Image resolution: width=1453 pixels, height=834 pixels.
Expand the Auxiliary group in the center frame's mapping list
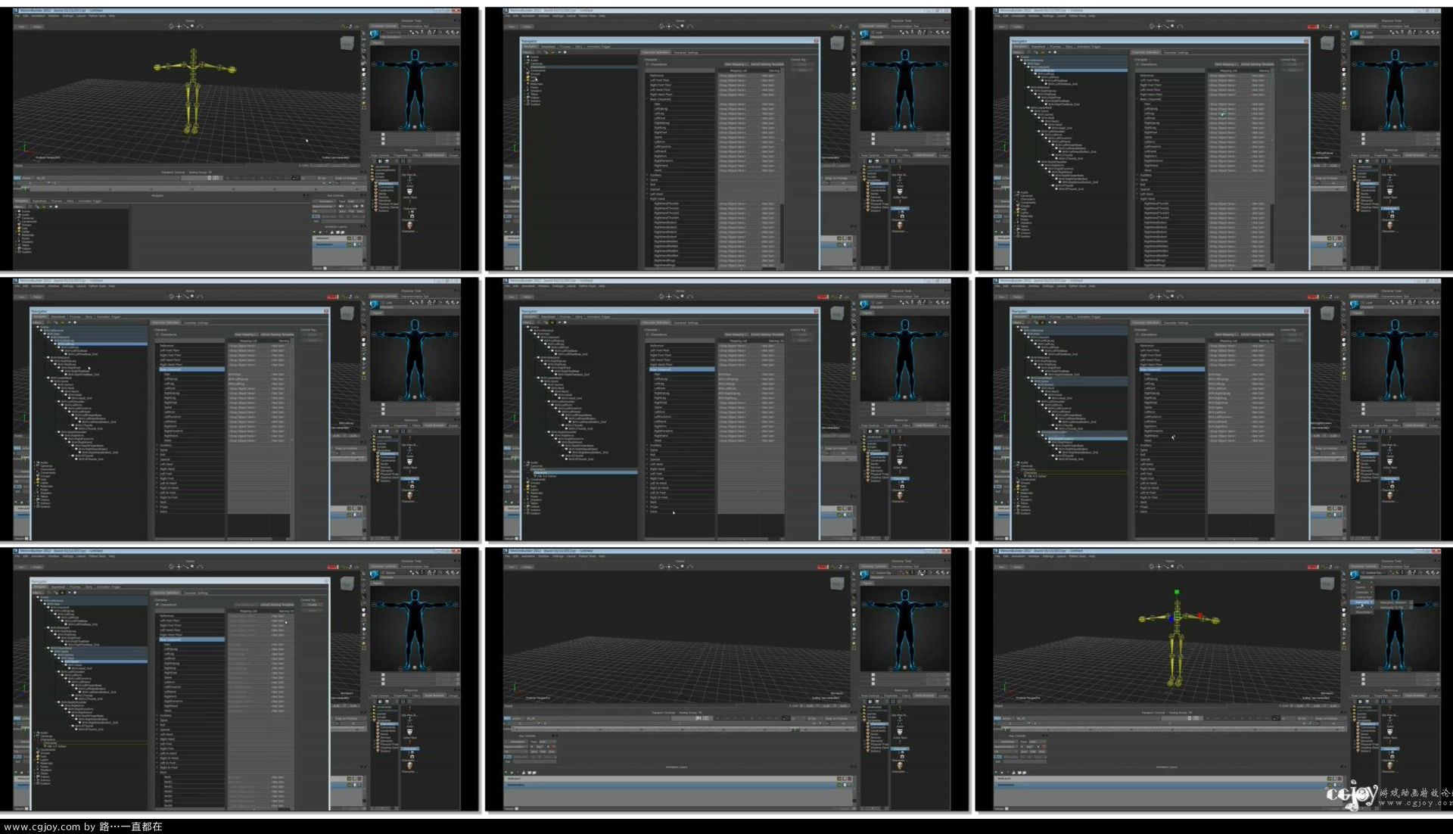[648, 445]
